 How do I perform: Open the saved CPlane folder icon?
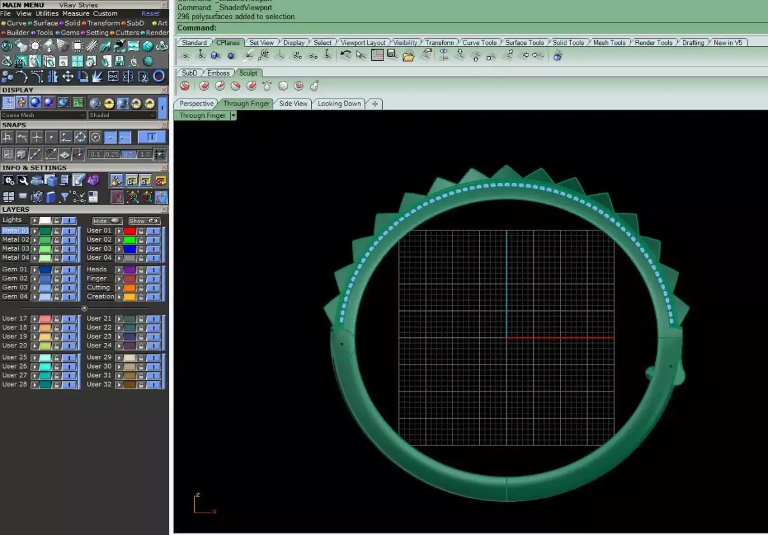click(408, 56)
